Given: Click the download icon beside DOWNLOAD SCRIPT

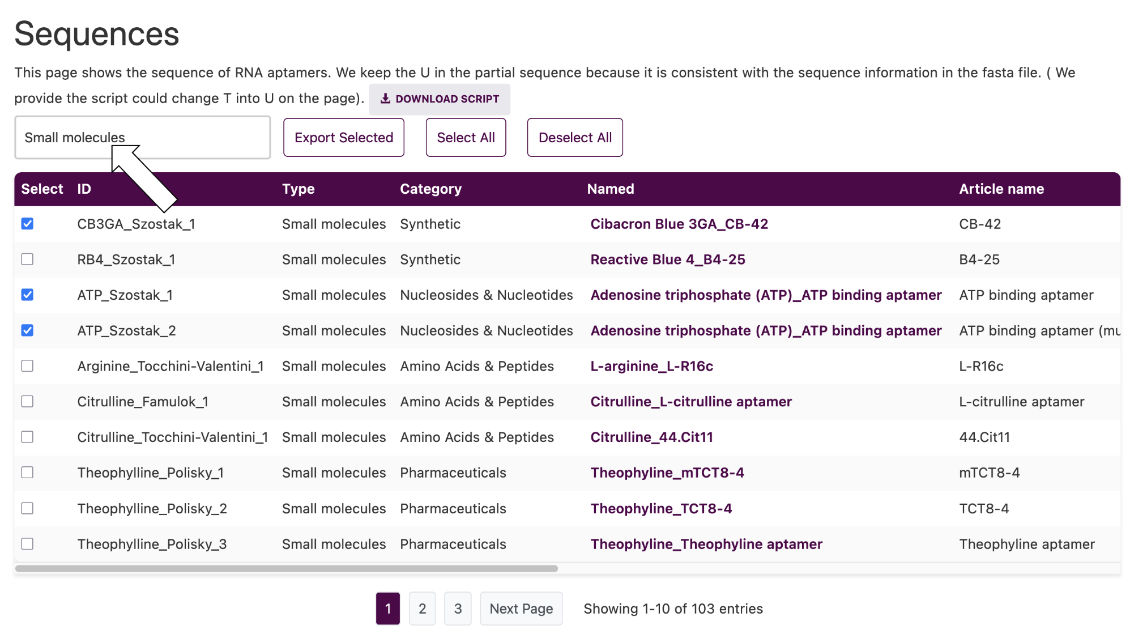Looking at the screenshot, I should pos(385,99).
